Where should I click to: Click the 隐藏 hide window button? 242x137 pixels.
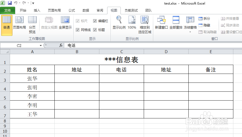point(204,25)
